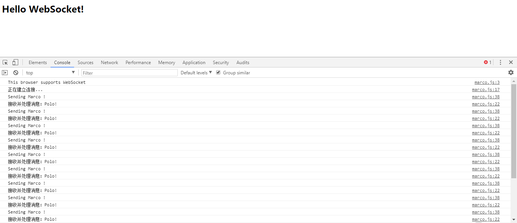Image resolution: width=517 pixels, height=223 pixels.
Task: Toggle the device toolbar icon
Action: coord(15,62)
